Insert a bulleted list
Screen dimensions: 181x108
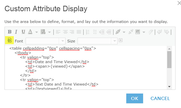[x=95, y=32]
